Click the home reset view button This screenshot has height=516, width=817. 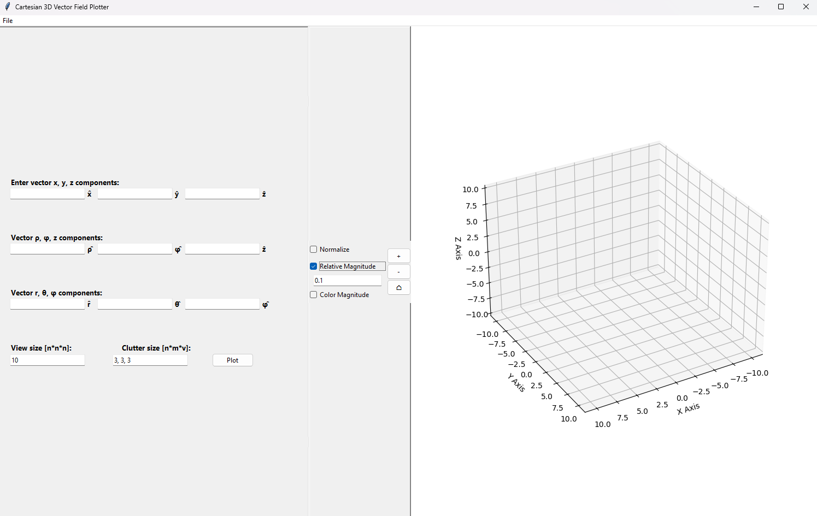398,288
